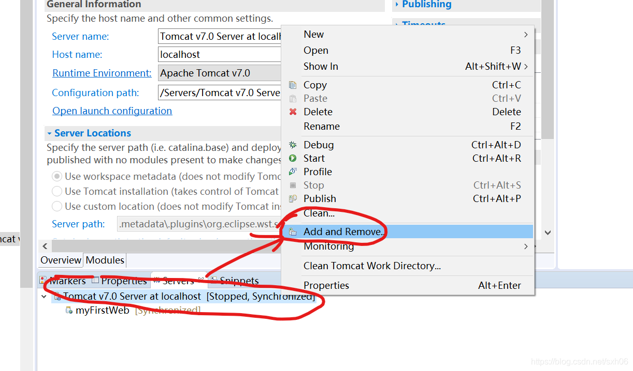This screenshot has width=633, height=371.
Task: Select Use Tomcat installation radio button
Action: pos(56,191)
